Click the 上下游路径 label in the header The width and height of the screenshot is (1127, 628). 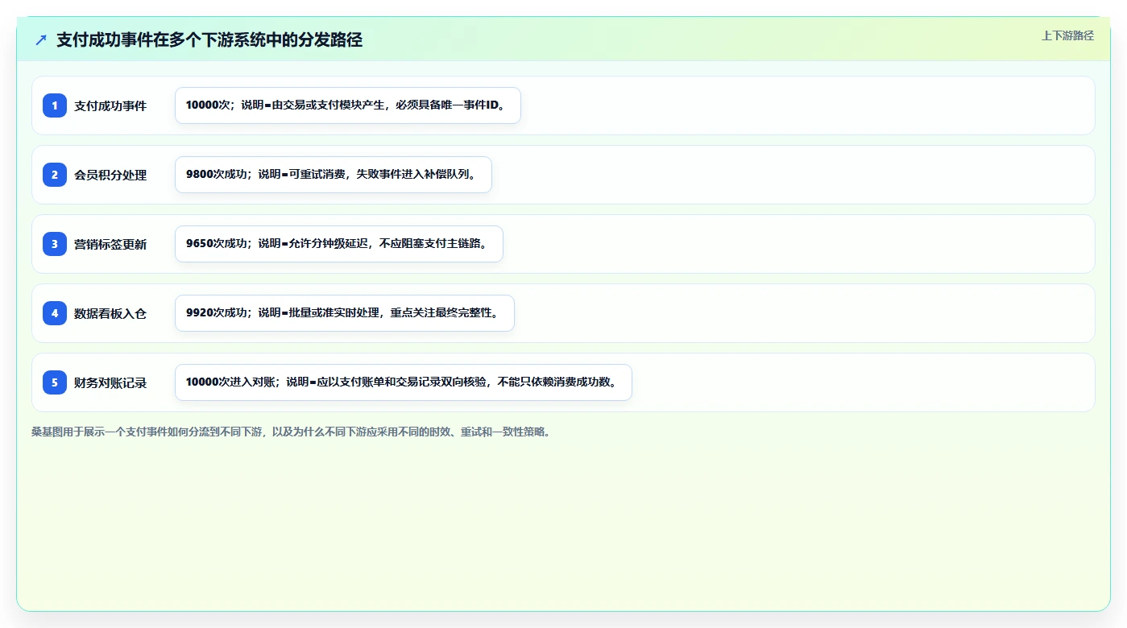click(1067, 35)
